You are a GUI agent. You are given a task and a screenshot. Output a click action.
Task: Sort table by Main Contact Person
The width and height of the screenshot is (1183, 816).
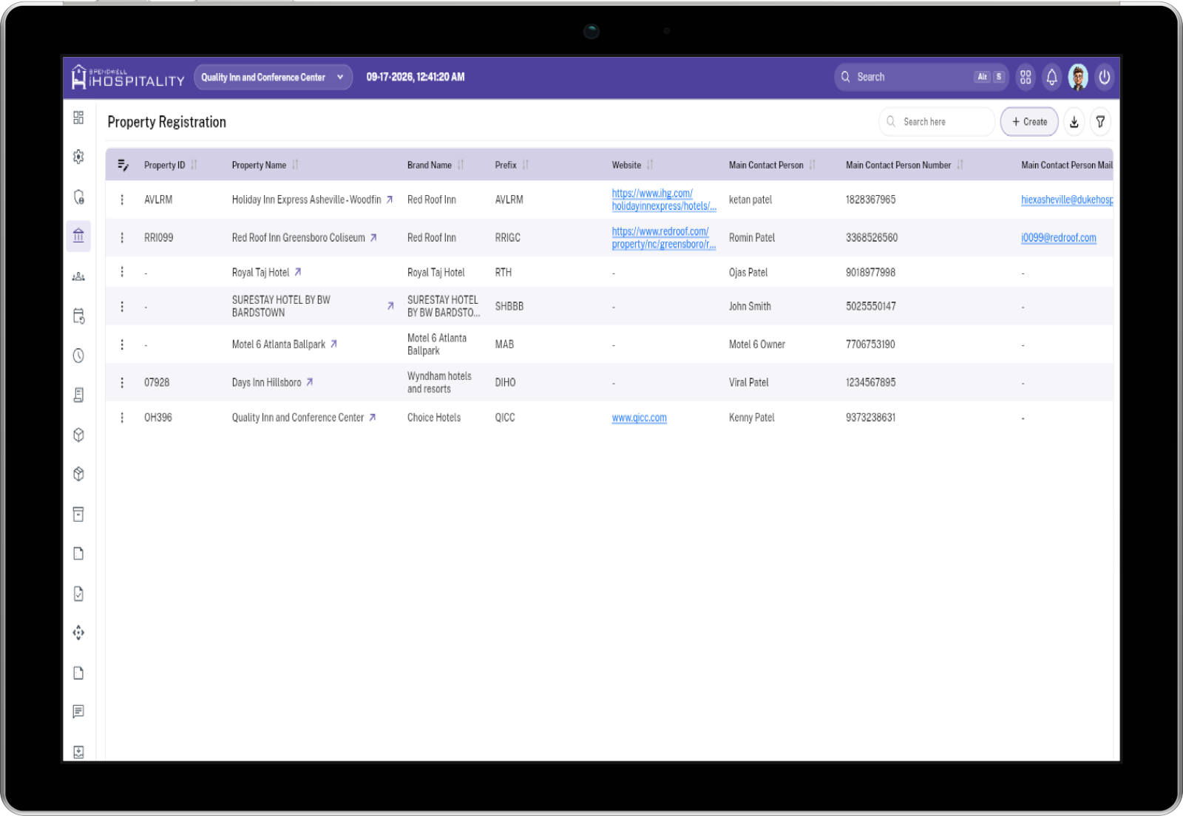pyautogui.click(x=812, y=165)
